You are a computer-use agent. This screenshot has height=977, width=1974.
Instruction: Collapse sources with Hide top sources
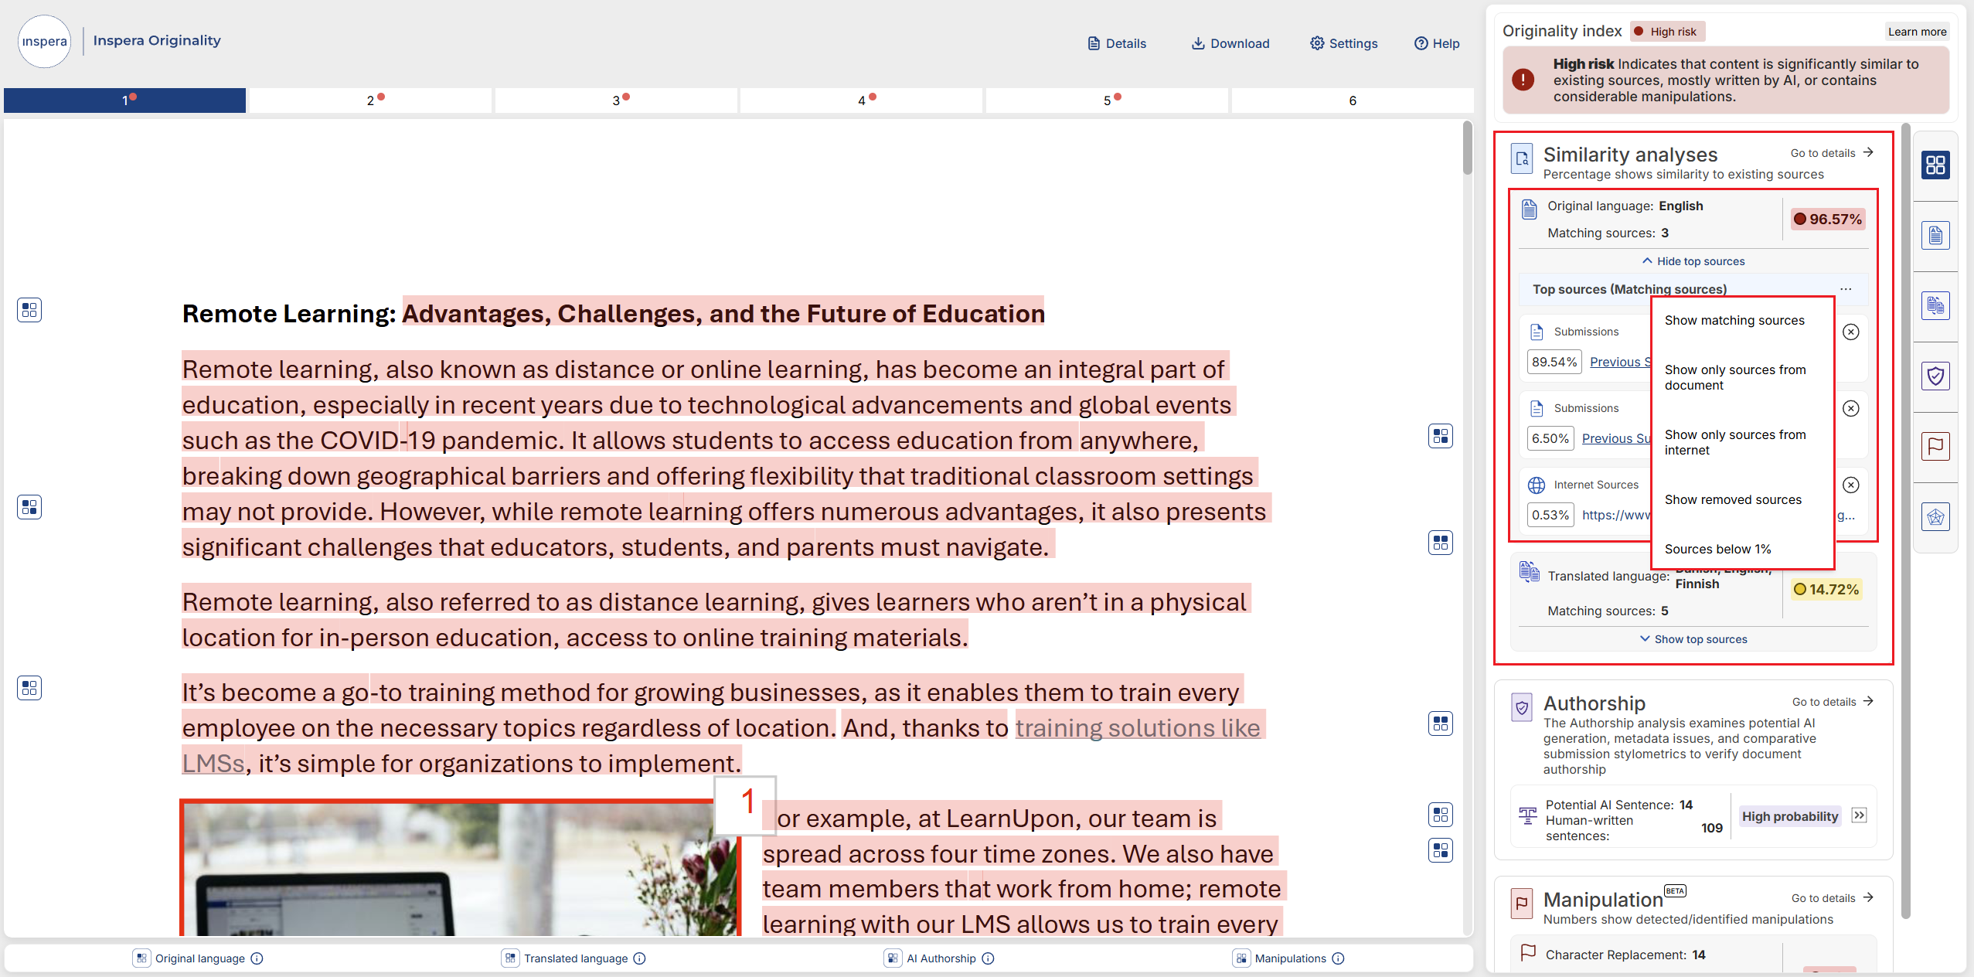pos(1693,261)
